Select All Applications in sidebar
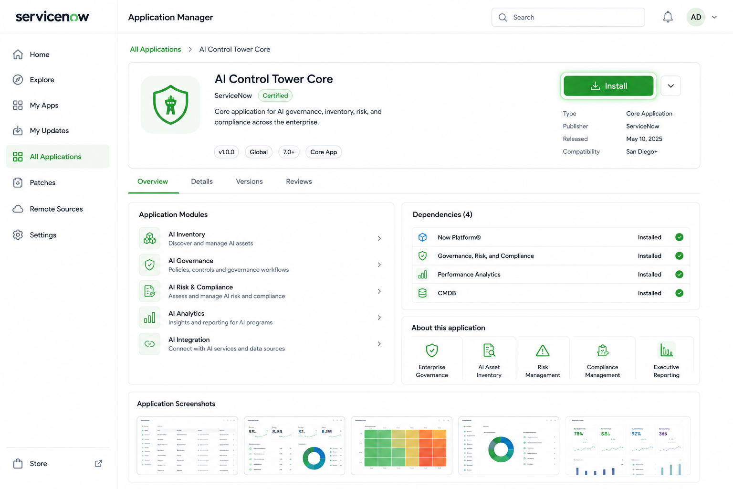The image size is (733, 489). [x=58, y=156]
